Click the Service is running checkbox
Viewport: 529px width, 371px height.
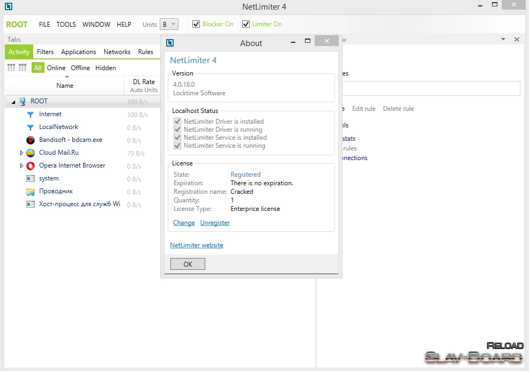177,146
